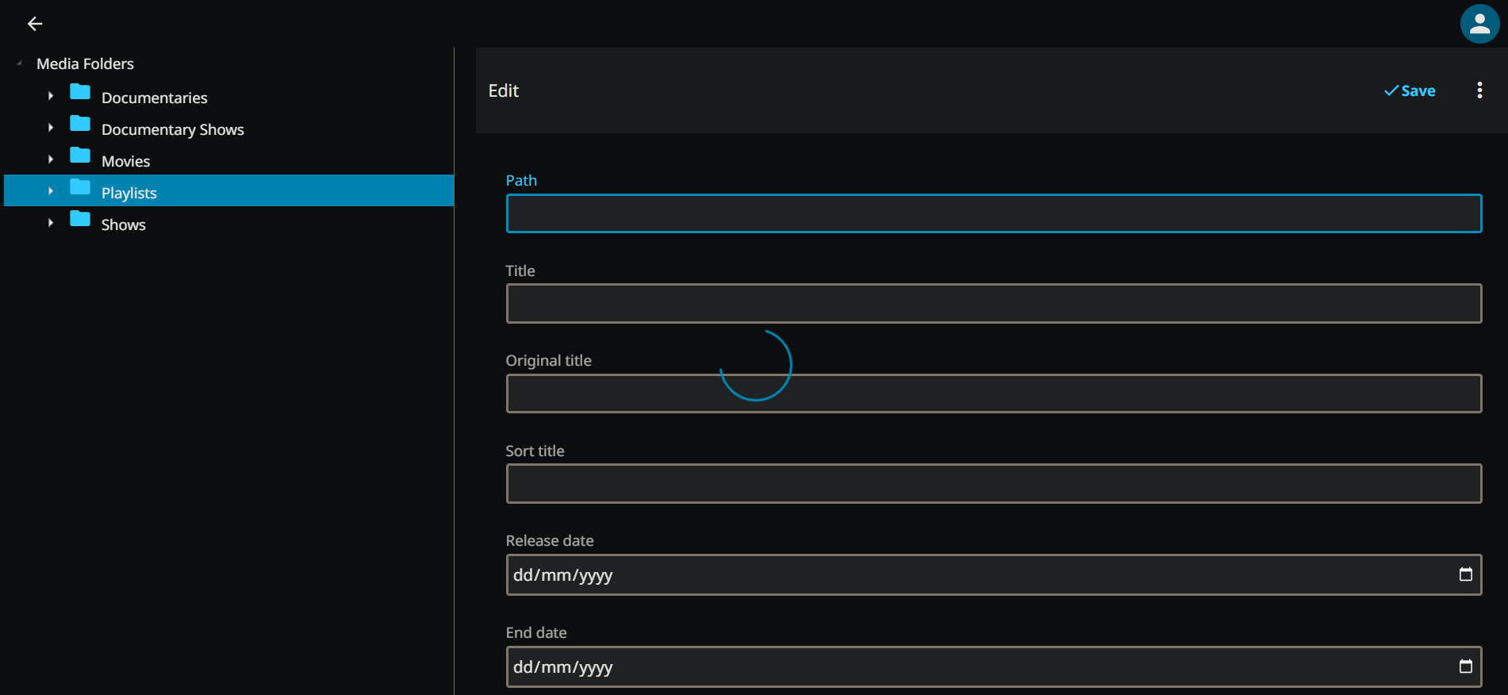The image size is (1508, 695).
Task: Click the Movies folder icon
Action: [80, 156]
